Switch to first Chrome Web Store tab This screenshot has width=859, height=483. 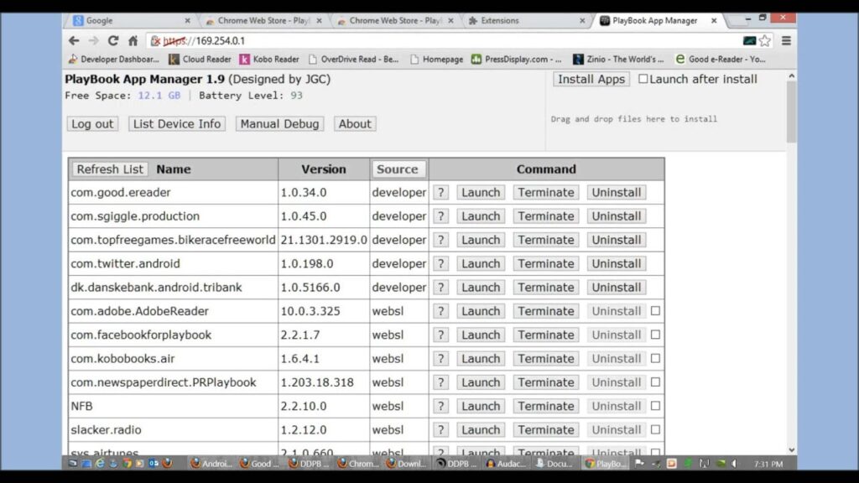click(263, 21)
